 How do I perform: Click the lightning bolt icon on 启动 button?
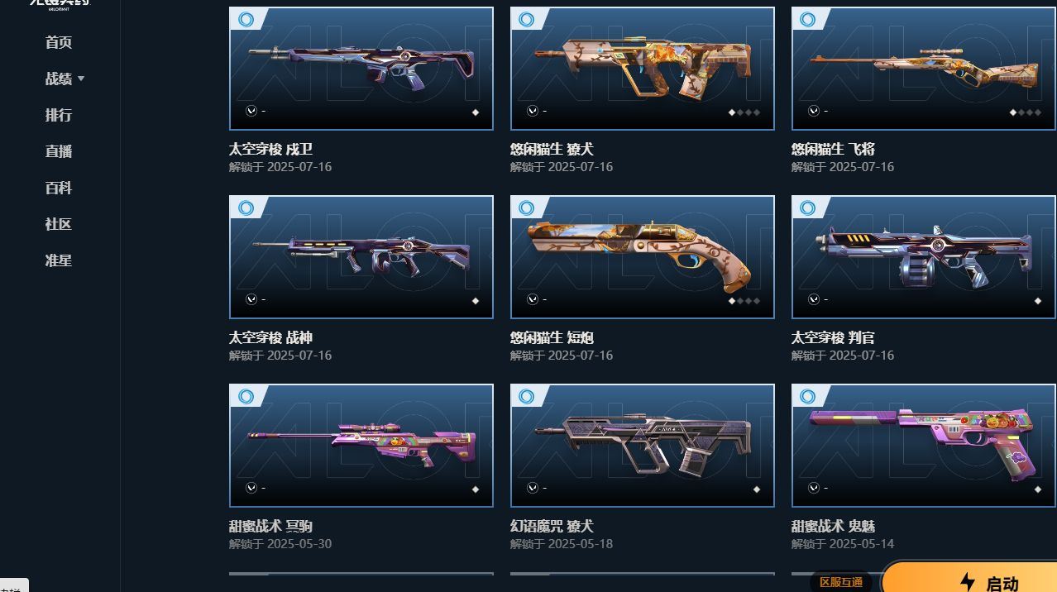967,583
